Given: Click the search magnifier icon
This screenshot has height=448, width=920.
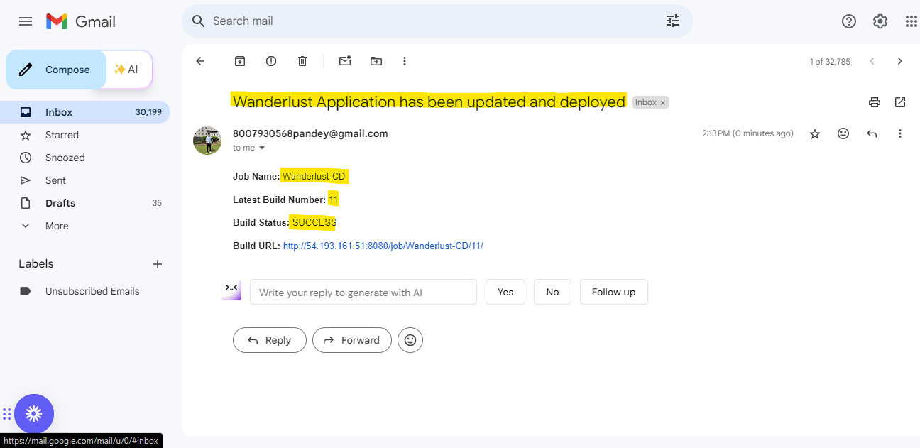Looking at the screenshot, I should [x=199, y=21].
